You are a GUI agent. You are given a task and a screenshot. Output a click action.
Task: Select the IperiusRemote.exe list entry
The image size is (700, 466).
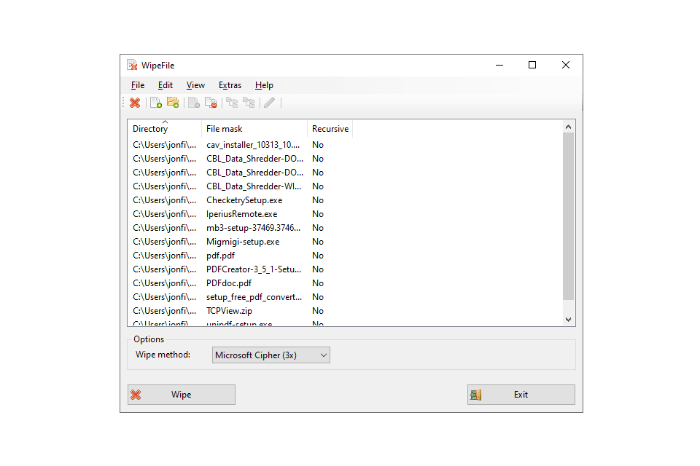click(241, 214)
